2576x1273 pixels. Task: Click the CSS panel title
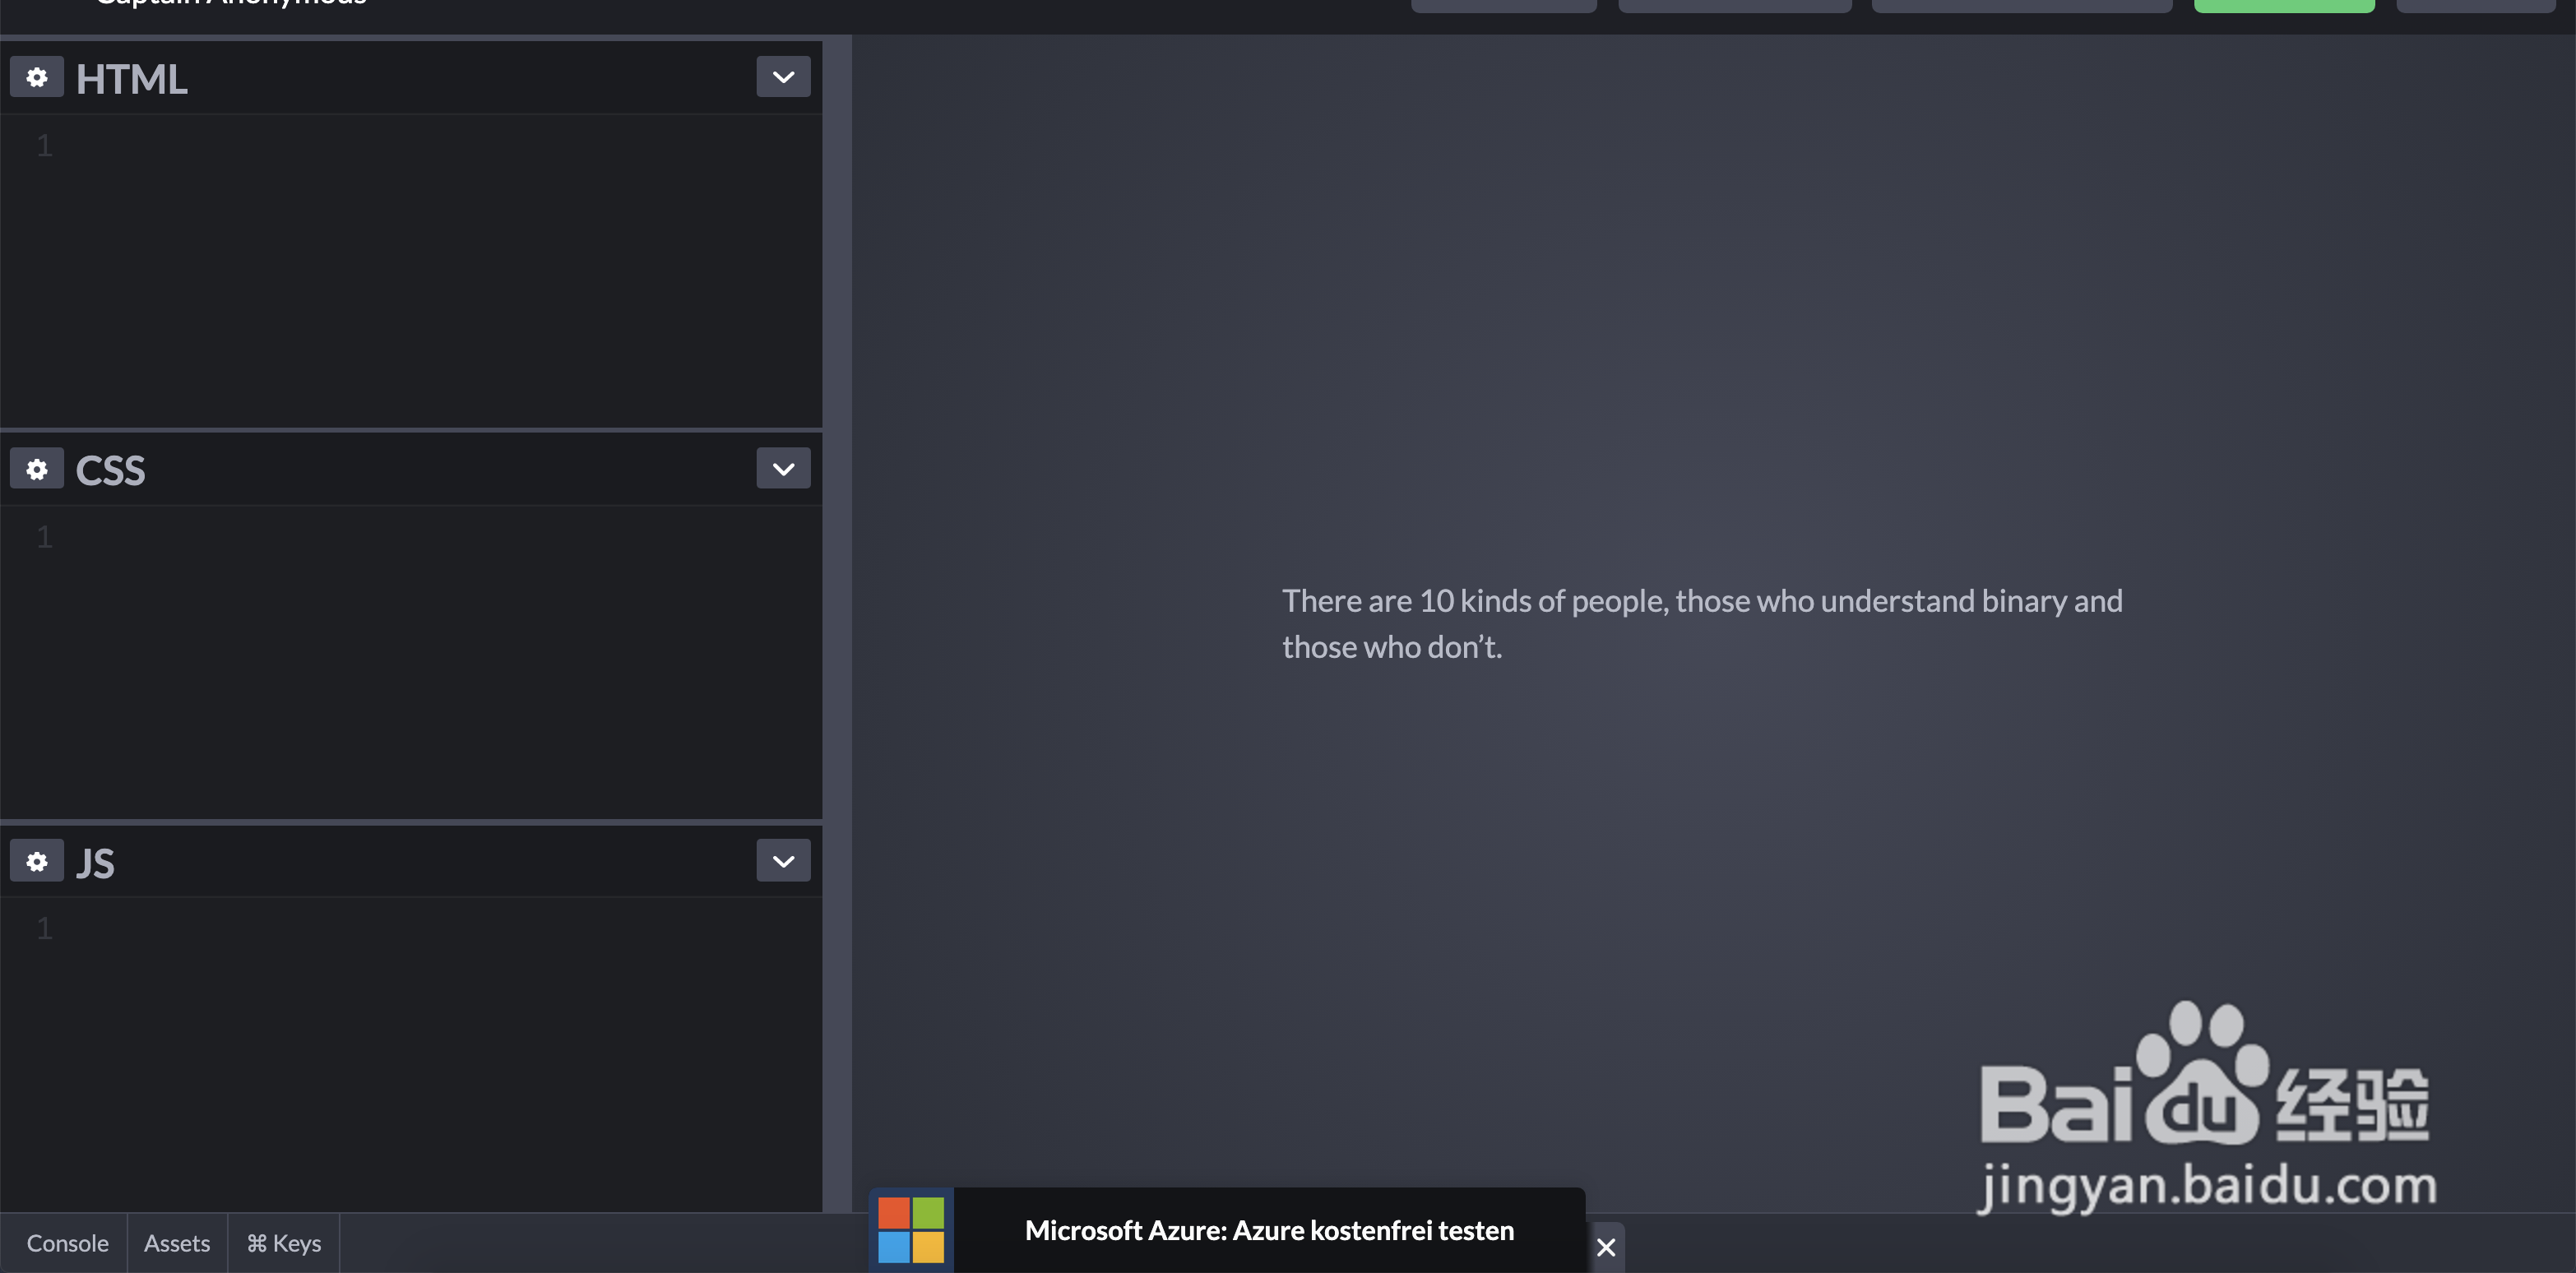(x=110, y=471)
